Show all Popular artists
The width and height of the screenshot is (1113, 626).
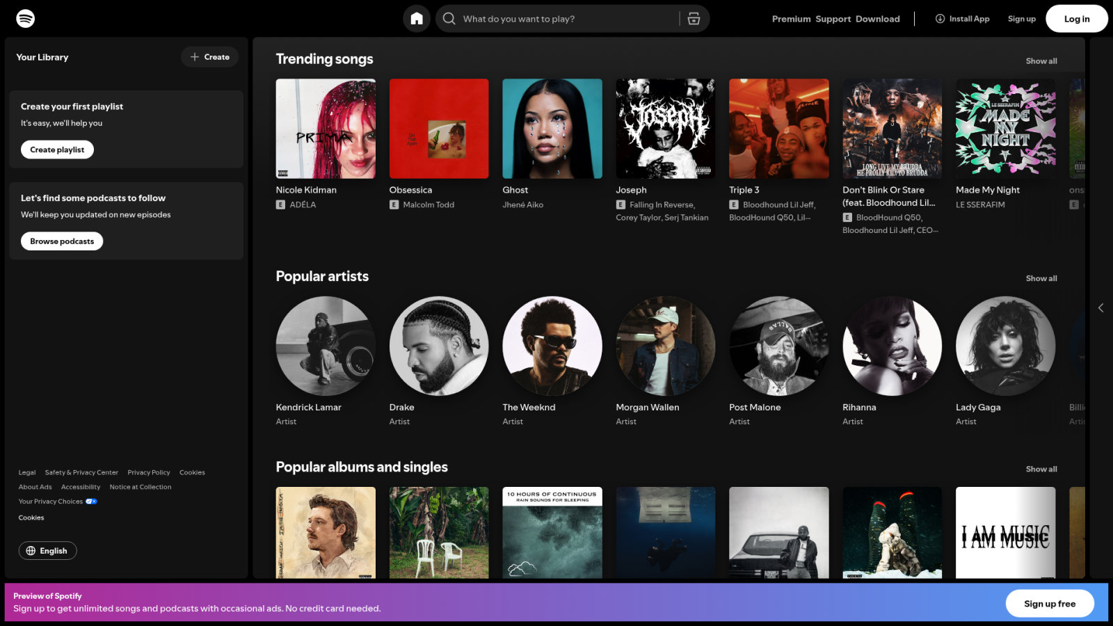(x=1041, y=278)
